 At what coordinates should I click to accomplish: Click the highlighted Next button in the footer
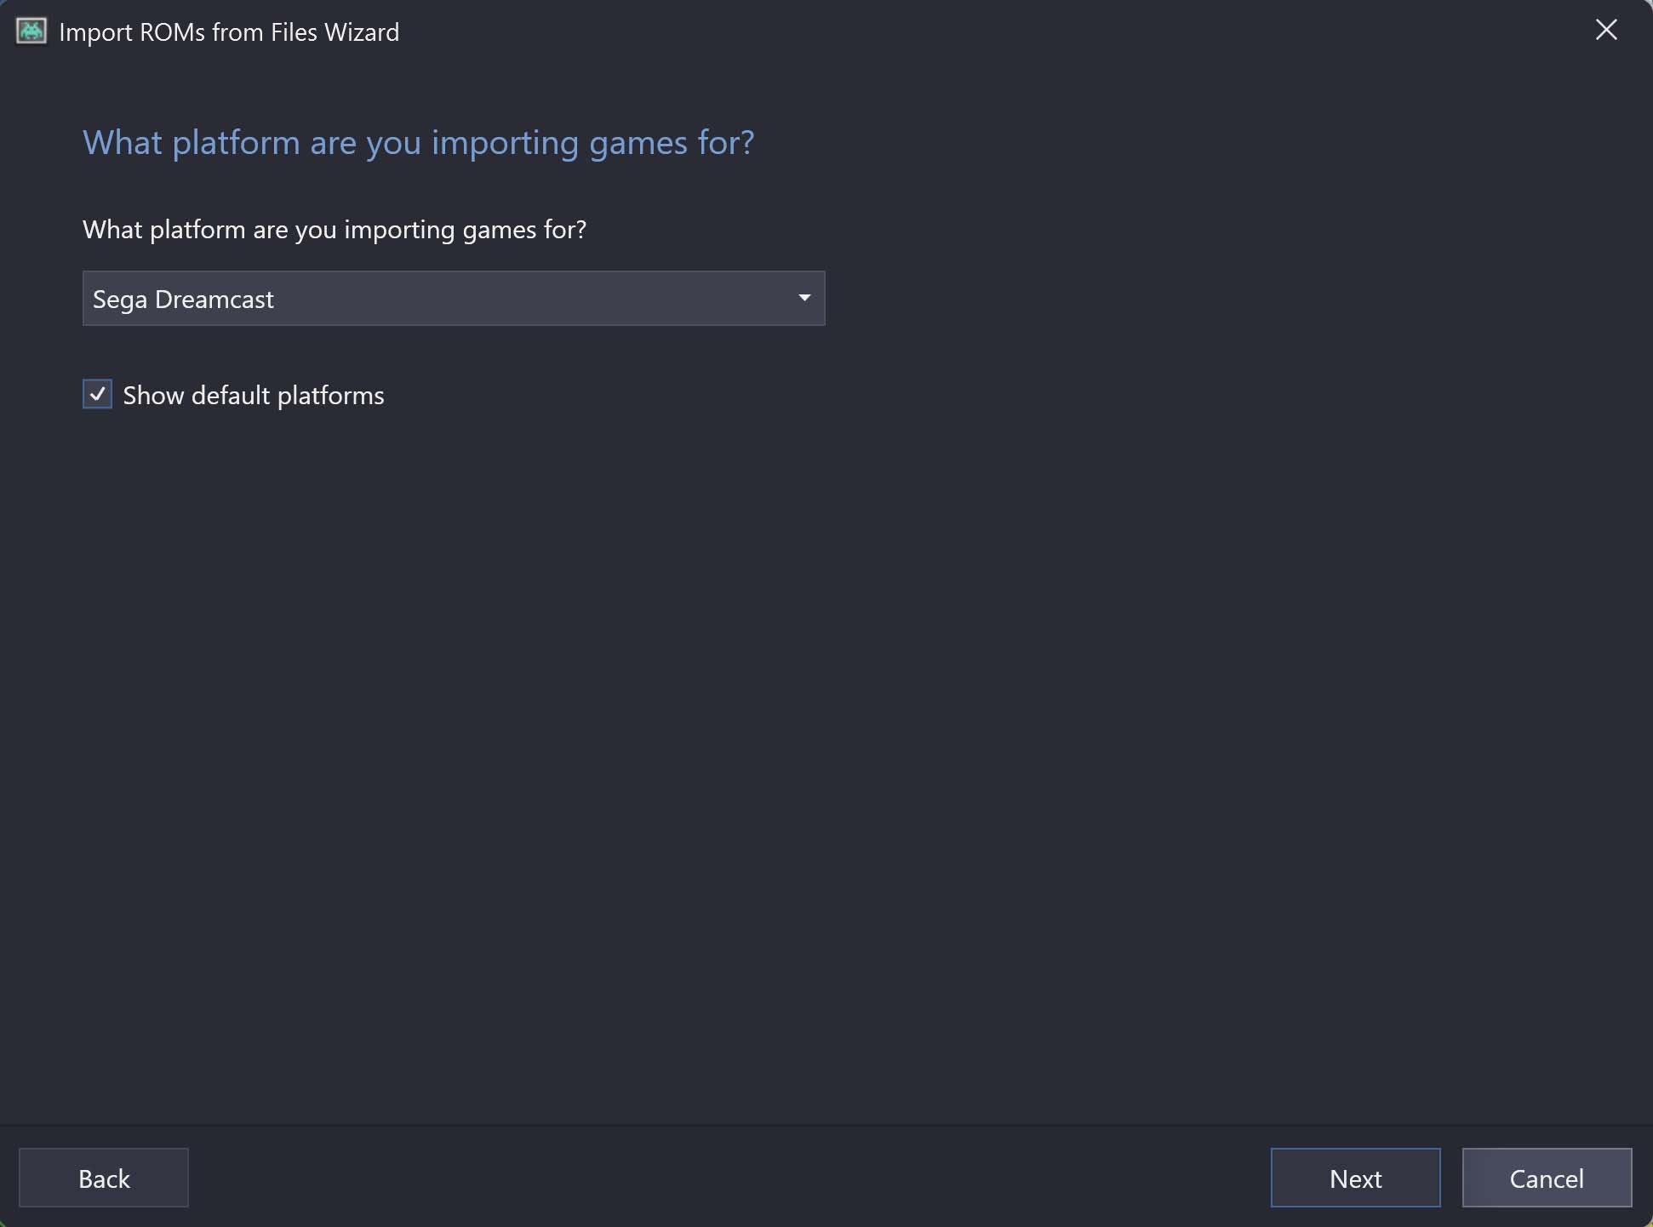(x=1356, y=1178)
